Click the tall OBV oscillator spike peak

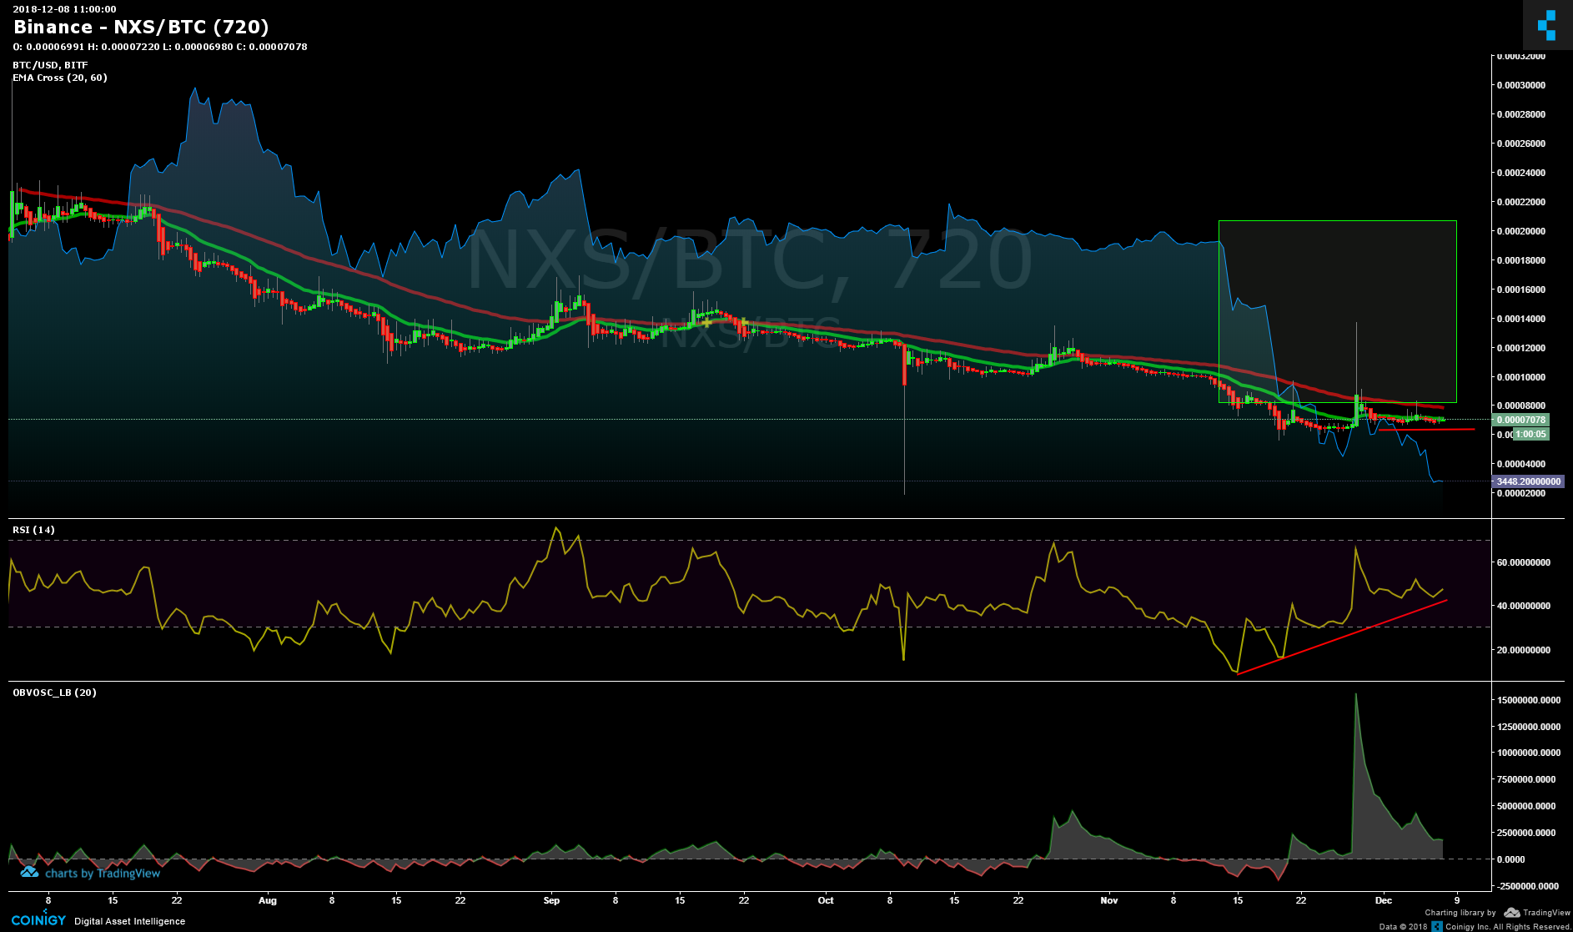[1355, 695]
